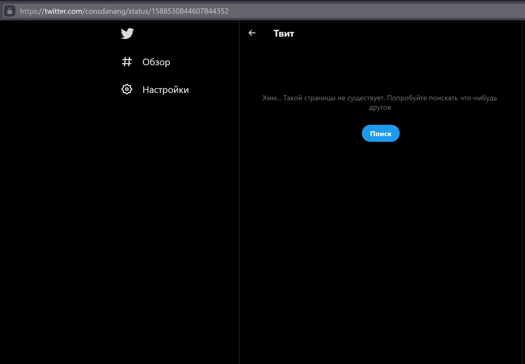Click the status ID number in URL
Image resolution: width=525 pixels, height=364 pixels.
tap(190, 11)
